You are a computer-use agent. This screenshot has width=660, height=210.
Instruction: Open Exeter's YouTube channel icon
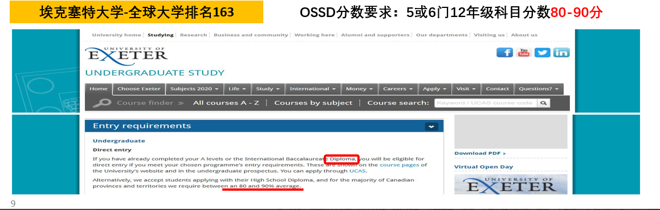(524, 52)
